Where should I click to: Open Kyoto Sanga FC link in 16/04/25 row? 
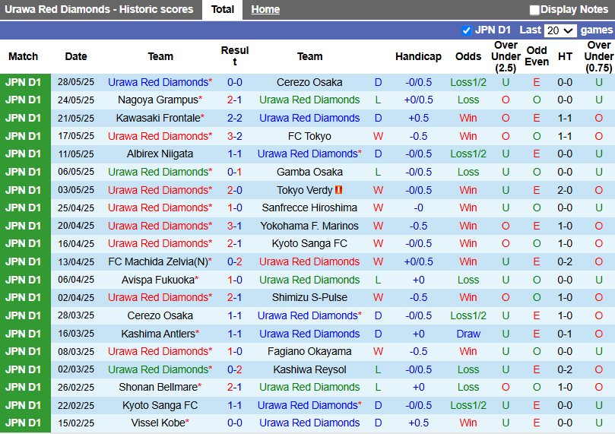pos(309,243)
